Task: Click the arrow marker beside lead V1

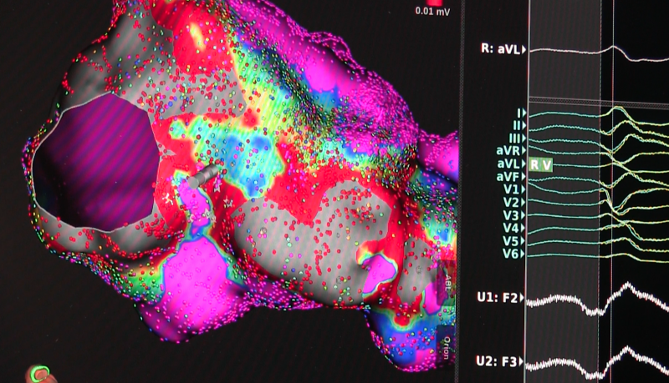Action: point(524,189)
